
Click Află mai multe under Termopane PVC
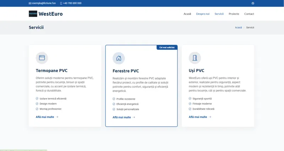coord(45,117)
